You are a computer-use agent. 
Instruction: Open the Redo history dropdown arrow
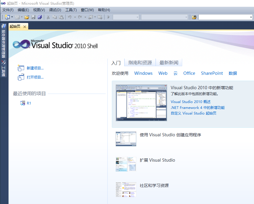[85, 17]
